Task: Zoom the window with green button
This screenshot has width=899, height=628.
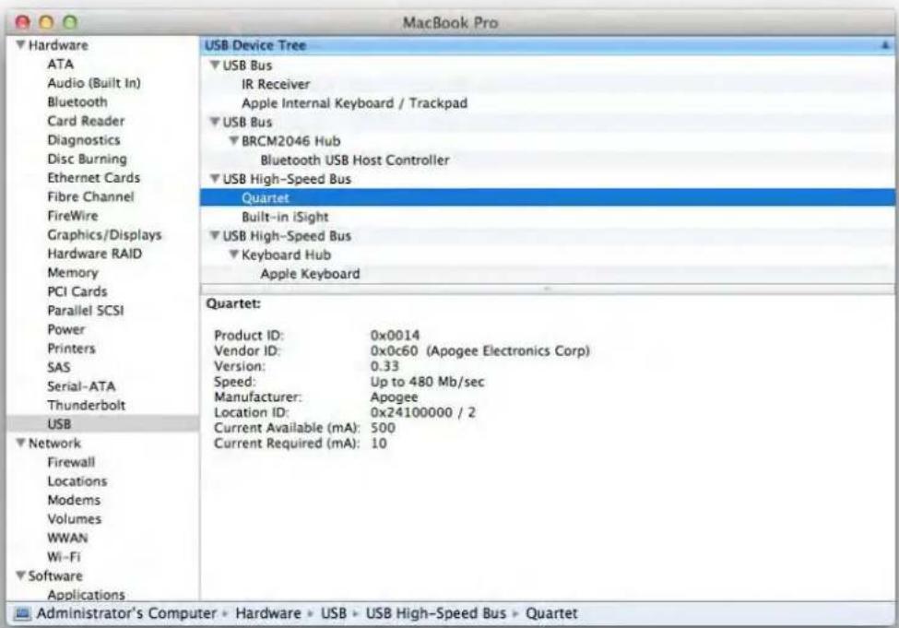Action: pyautogui.click(x=70, y=22)
